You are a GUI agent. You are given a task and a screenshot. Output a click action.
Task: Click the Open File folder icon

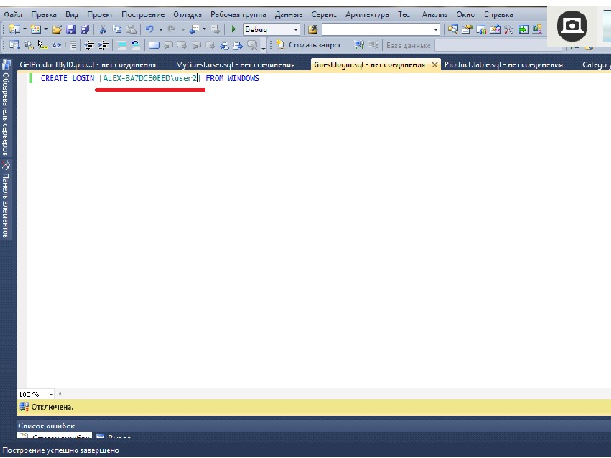click(x=57, y=29)
